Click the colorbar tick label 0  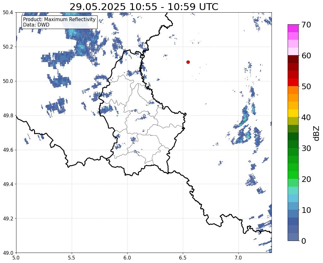tap(304, 241)
